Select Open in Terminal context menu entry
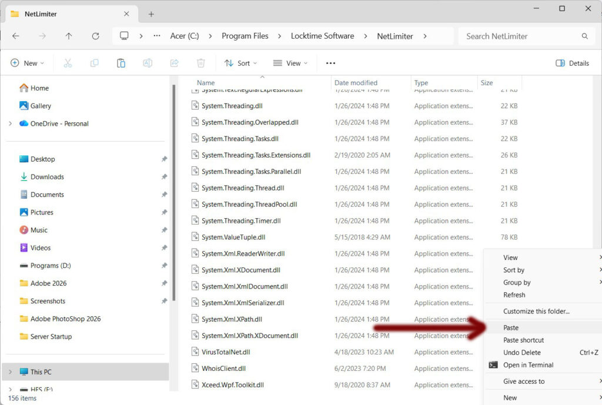Viewport: 602px width, 405px height. coord(528,365)
